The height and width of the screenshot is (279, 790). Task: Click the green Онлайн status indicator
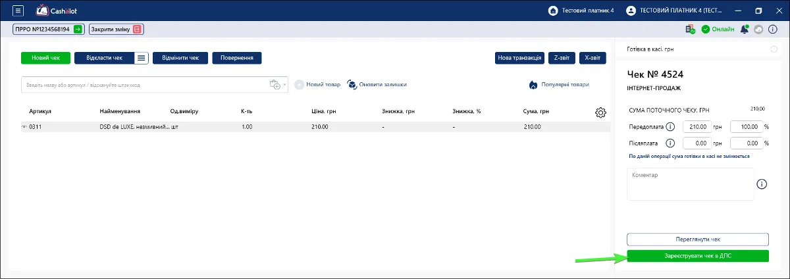pos(718,29)
